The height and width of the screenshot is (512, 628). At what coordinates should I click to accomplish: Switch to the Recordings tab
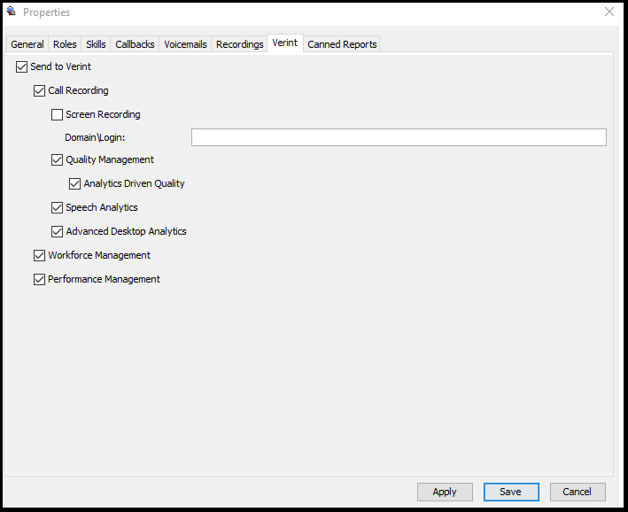pos(239,44)
